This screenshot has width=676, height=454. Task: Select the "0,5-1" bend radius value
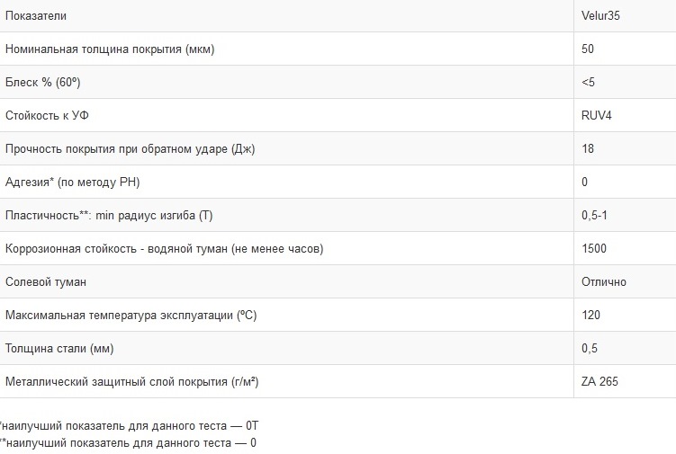(x=596, y=215)
